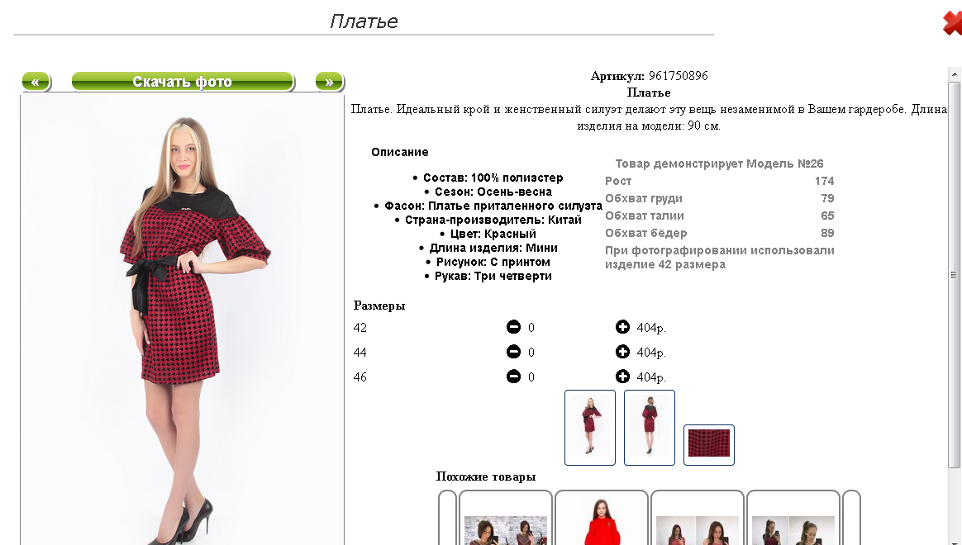Open the fabric pattern swatch thumbnail
This screenshot has width=962, height=545.
[709, 445]
